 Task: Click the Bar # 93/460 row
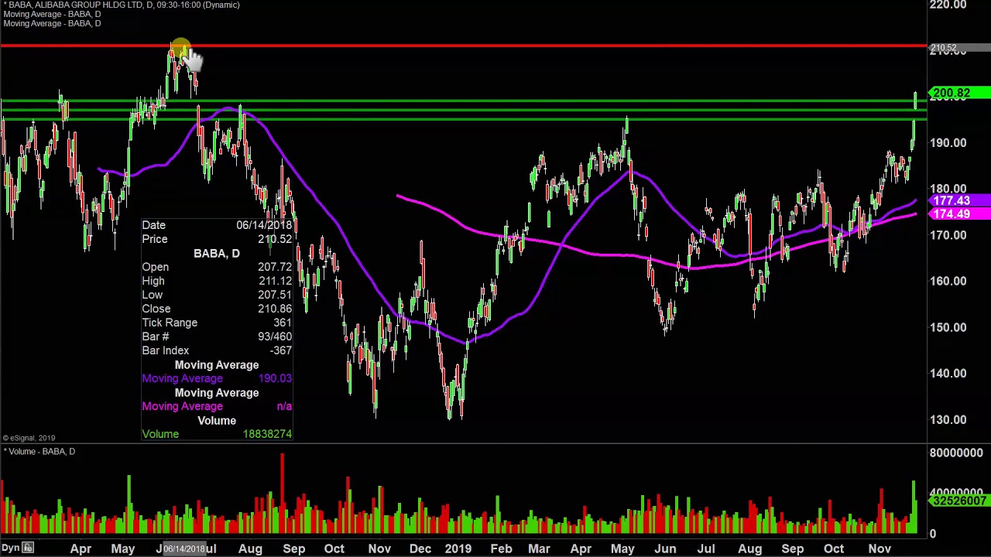coord(217,337)
